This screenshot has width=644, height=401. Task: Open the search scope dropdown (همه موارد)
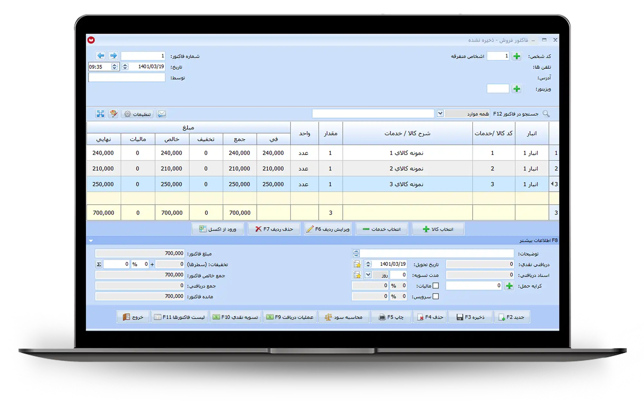pos(440,114)
